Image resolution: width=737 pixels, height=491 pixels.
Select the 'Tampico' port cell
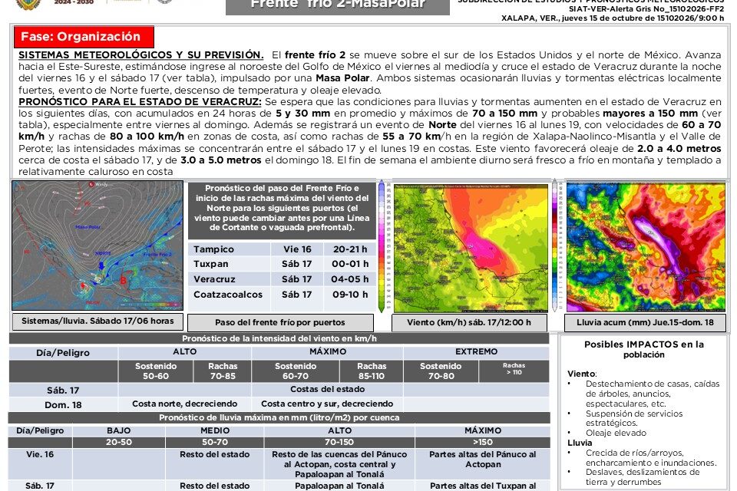click(229, 249)
